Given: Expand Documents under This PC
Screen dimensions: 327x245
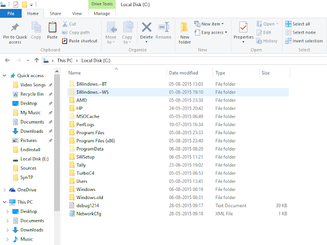Looking at the screenshot, I should click(8, 220).
